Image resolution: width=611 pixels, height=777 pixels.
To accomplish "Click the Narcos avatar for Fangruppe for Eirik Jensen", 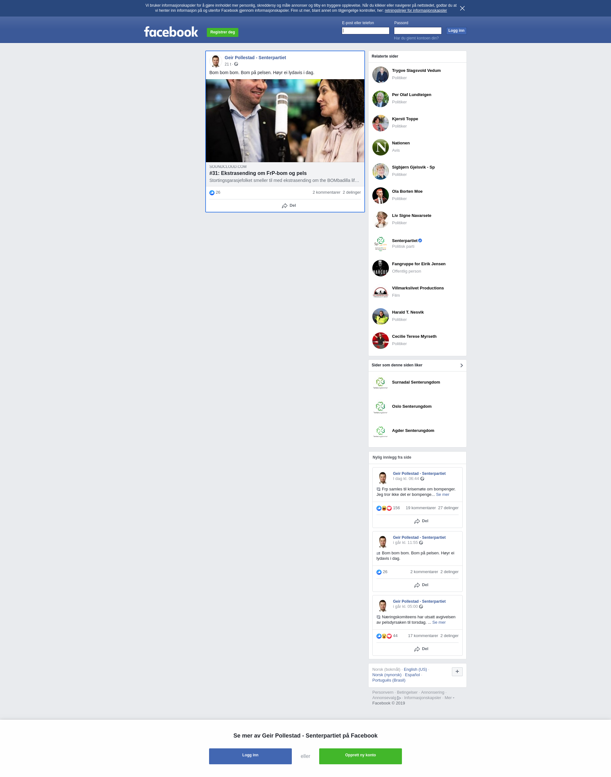I will (x=380, y=268).
